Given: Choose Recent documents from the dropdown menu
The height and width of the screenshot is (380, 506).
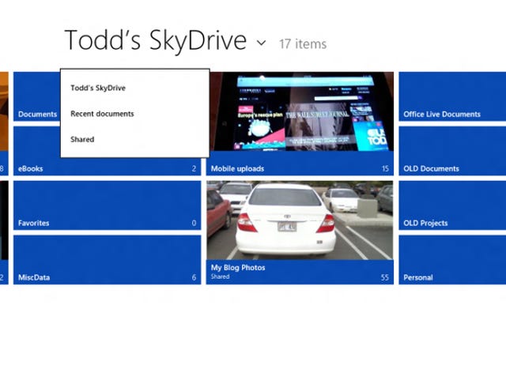Looking at the screenshot, I should pos(102,114).
